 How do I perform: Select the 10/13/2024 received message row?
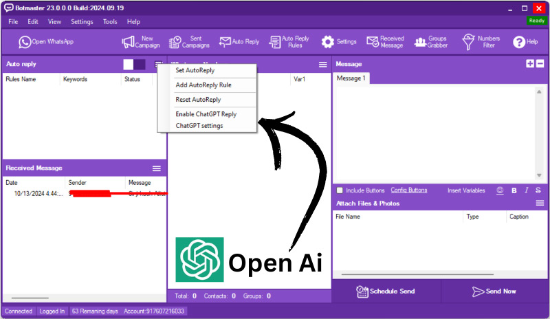click(x=85, y=193)
